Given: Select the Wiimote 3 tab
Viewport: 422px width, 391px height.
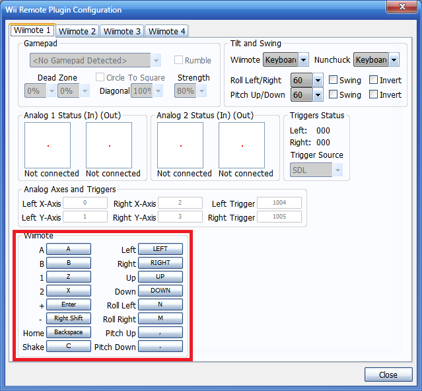Looking at the screenshot, I should [122, 31].
